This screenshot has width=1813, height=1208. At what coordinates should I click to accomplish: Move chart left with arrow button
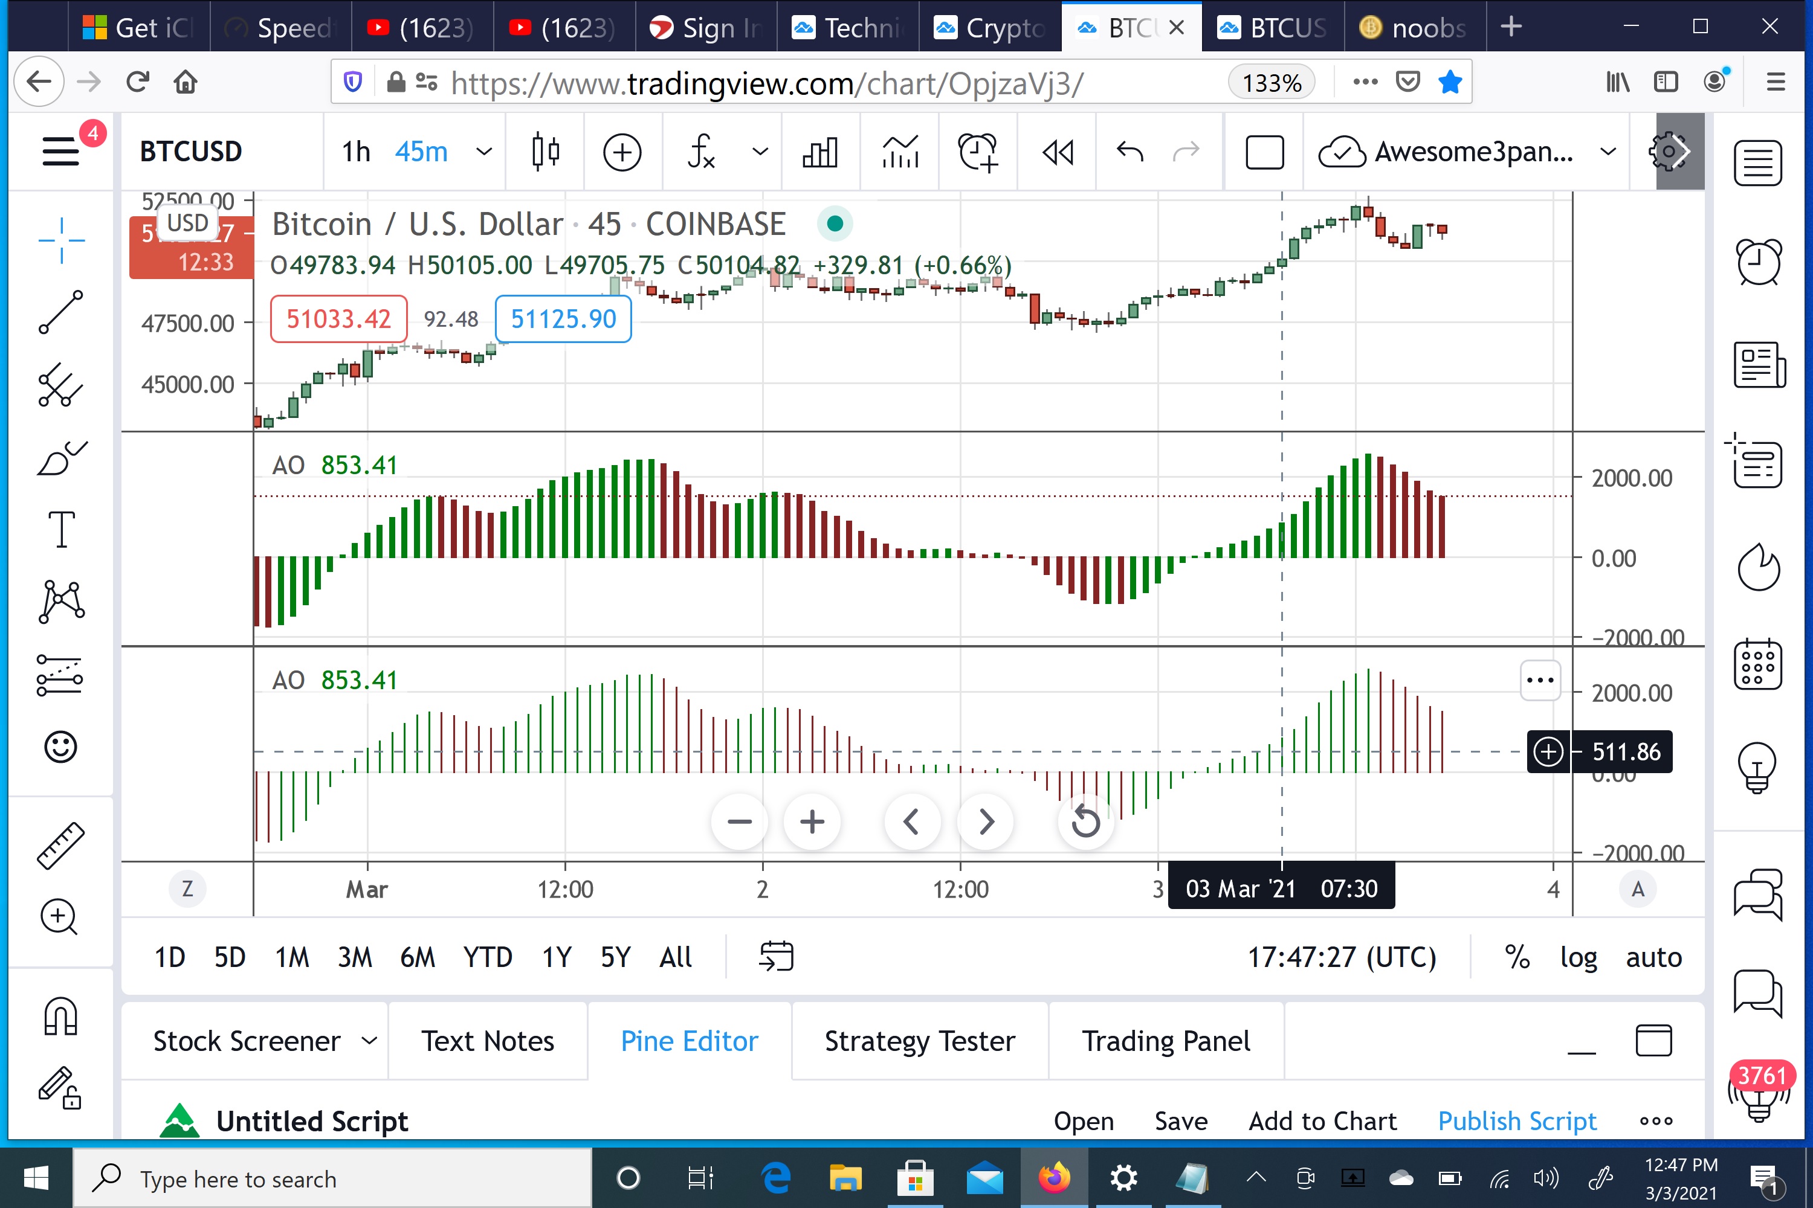[x=913, y=822]
